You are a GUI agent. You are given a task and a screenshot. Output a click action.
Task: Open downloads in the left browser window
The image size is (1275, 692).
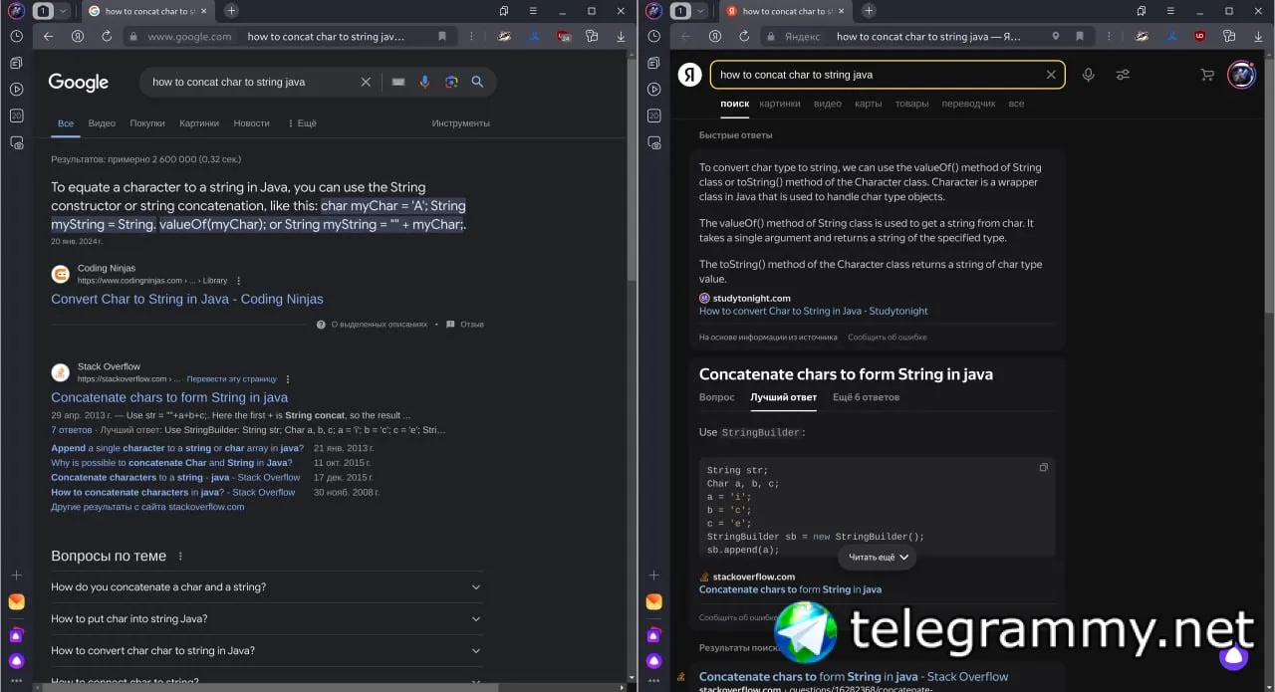click(621, 36)
